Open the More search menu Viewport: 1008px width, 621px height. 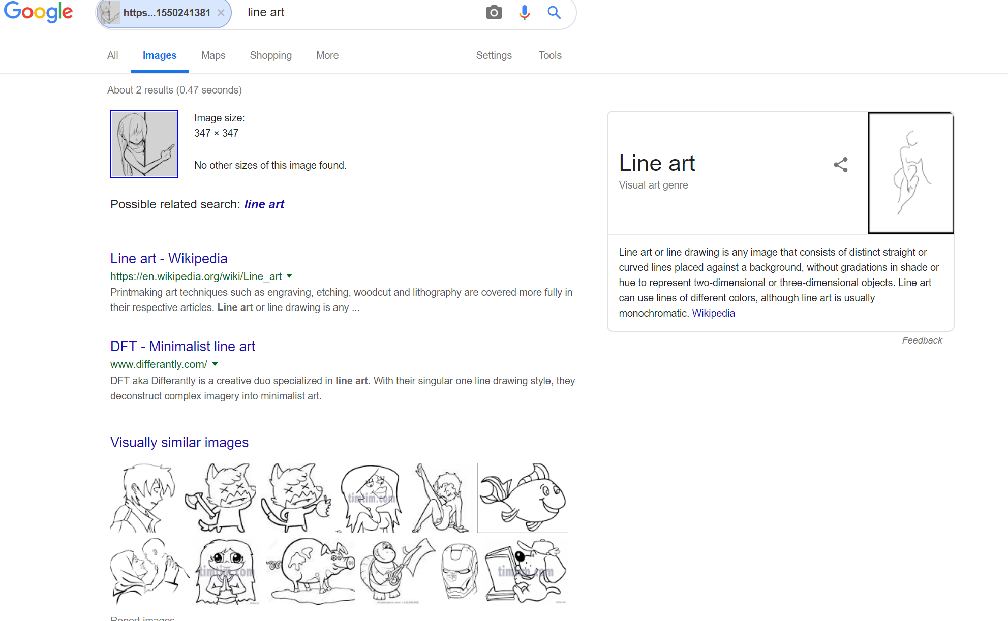[x=327, y=55]
